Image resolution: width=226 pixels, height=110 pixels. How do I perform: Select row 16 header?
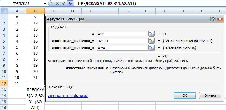click(x=4, y=108)
